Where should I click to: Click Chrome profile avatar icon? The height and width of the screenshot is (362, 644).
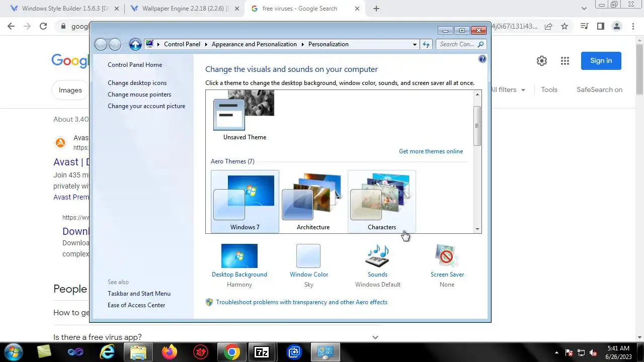(x=616, y=26)
